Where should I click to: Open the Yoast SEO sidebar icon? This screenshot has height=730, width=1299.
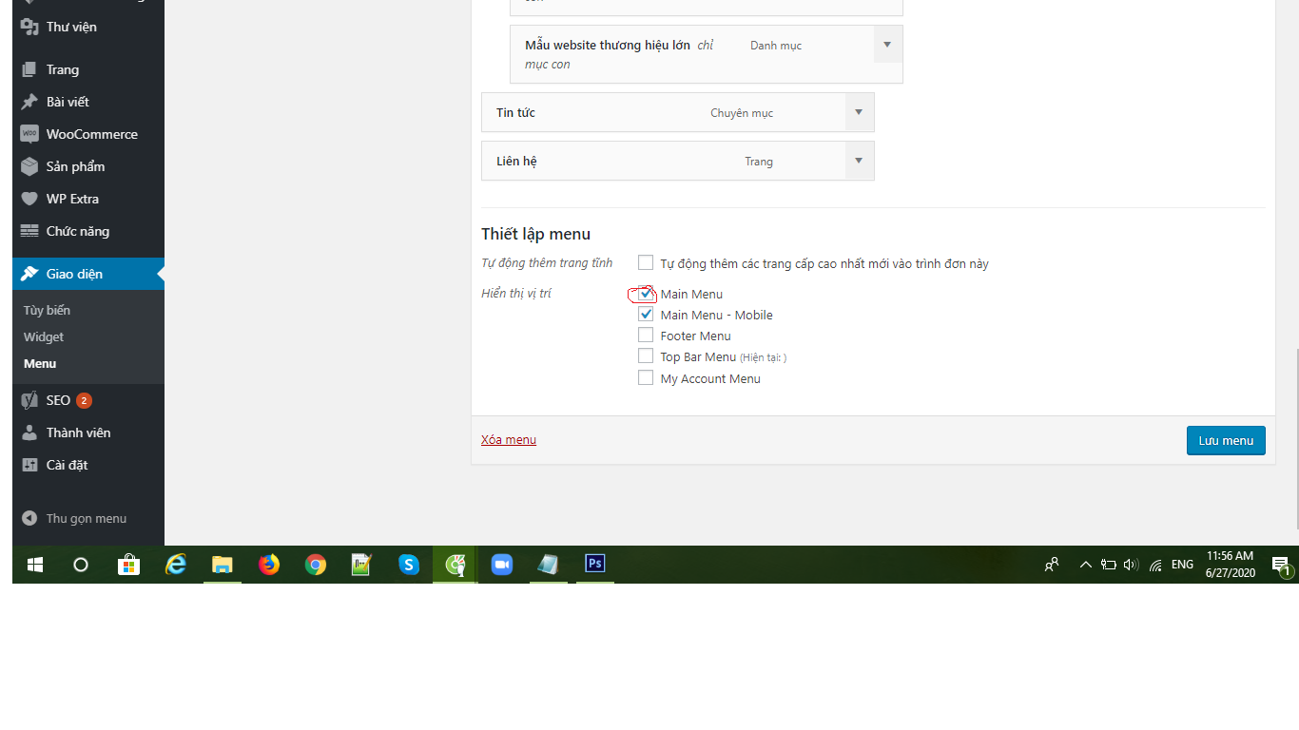click(29, 400)
